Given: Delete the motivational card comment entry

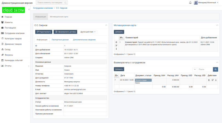Looking at the screenshot, I should 116,42.
